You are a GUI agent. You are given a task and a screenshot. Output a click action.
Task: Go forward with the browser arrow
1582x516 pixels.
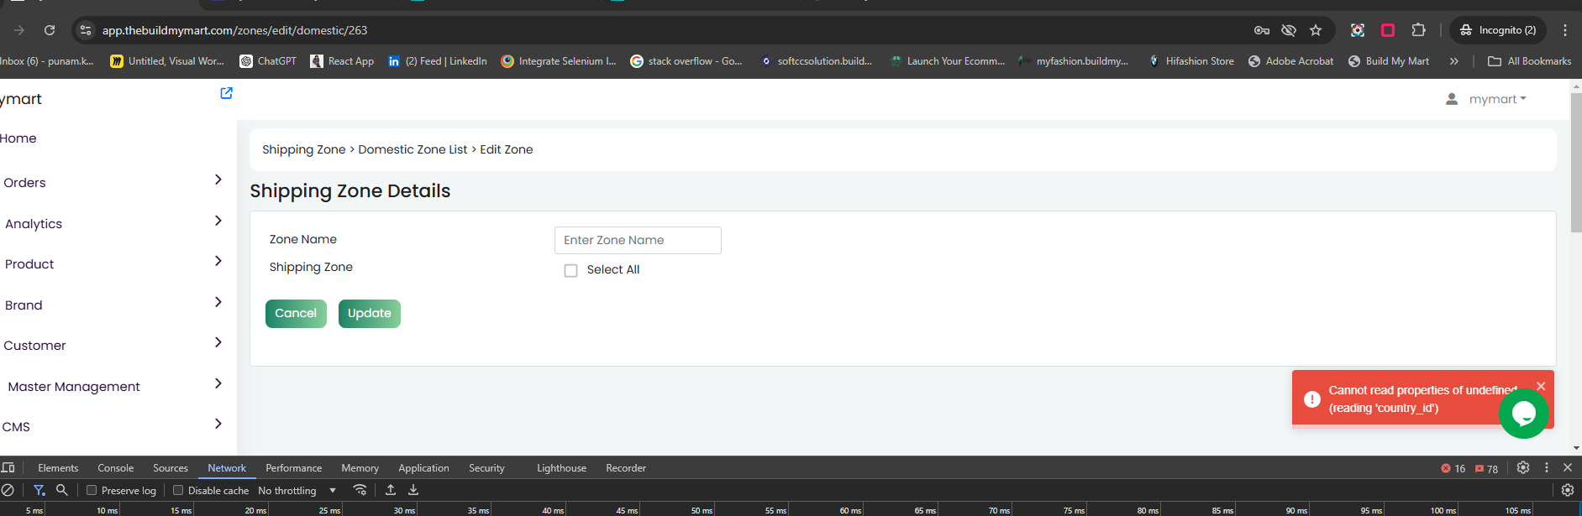(18, 30)
